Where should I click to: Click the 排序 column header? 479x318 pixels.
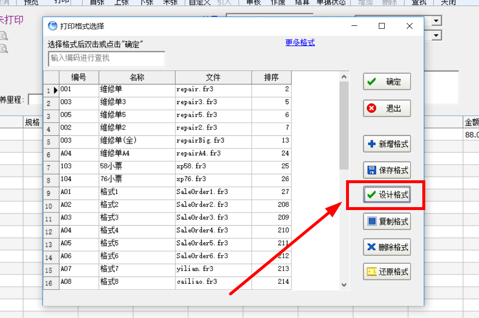pyautogui.click(x=271, y=78)
